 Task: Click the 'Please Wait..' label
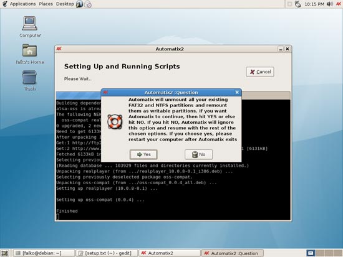pyautogui.click(x=78, y=79)
